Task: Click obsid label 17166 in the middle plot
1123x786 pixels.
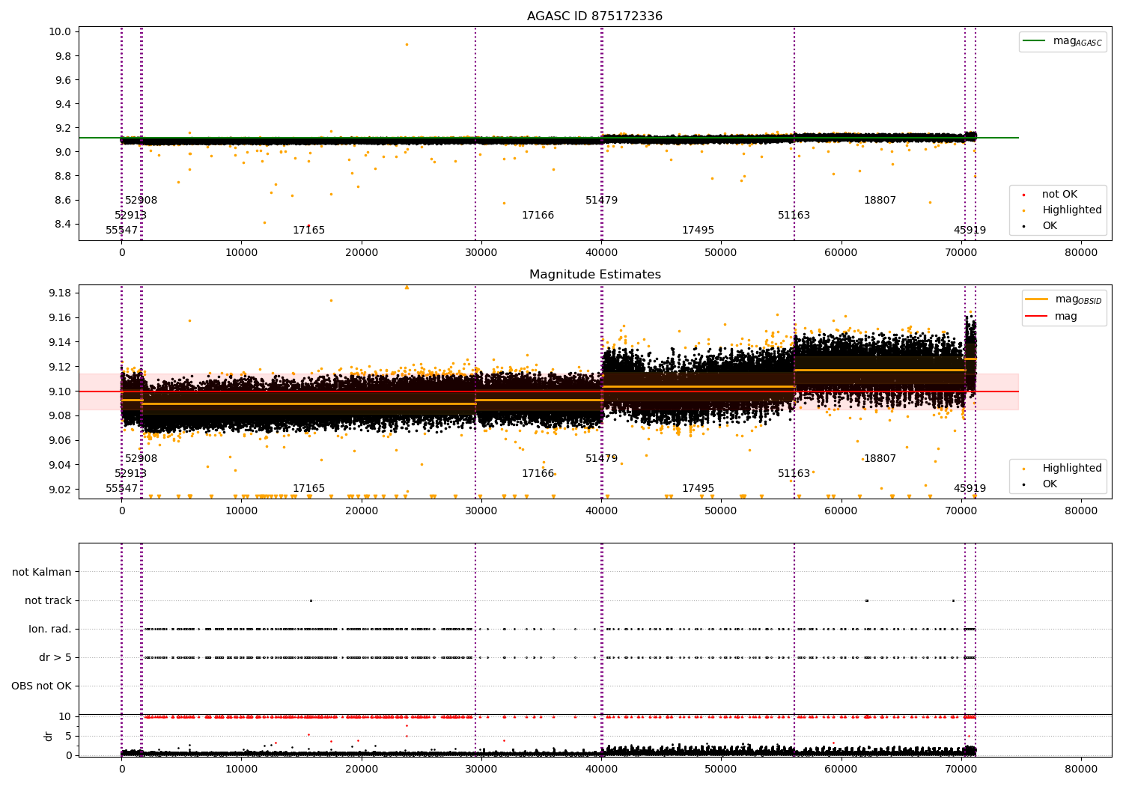Action: tap(538, 473)
